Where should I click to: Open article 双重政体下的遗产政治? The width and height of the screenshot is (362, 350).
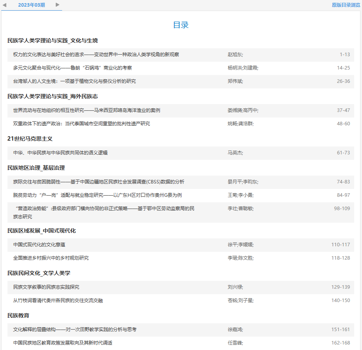click(x=82, y=124)
